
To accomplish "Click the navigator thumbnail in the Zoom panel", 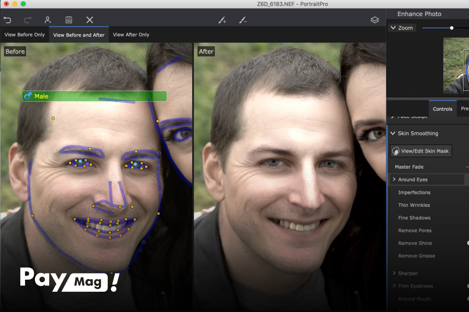I will pyautogui.click(x=457, y=66).
